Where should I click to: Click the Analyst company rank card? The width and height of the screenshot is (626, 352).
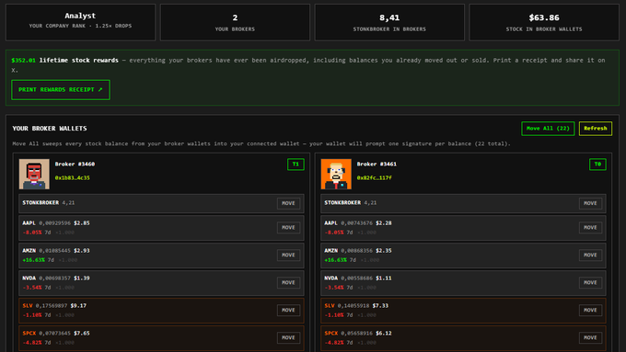pos(80,22)
